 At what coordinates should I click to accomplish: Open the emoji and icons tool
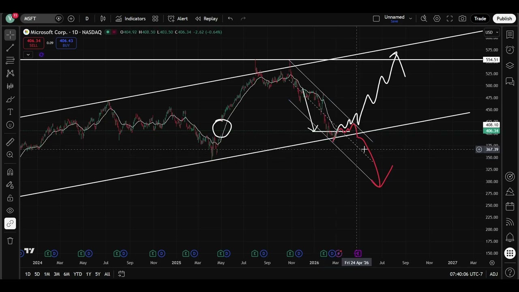[10, 125]
